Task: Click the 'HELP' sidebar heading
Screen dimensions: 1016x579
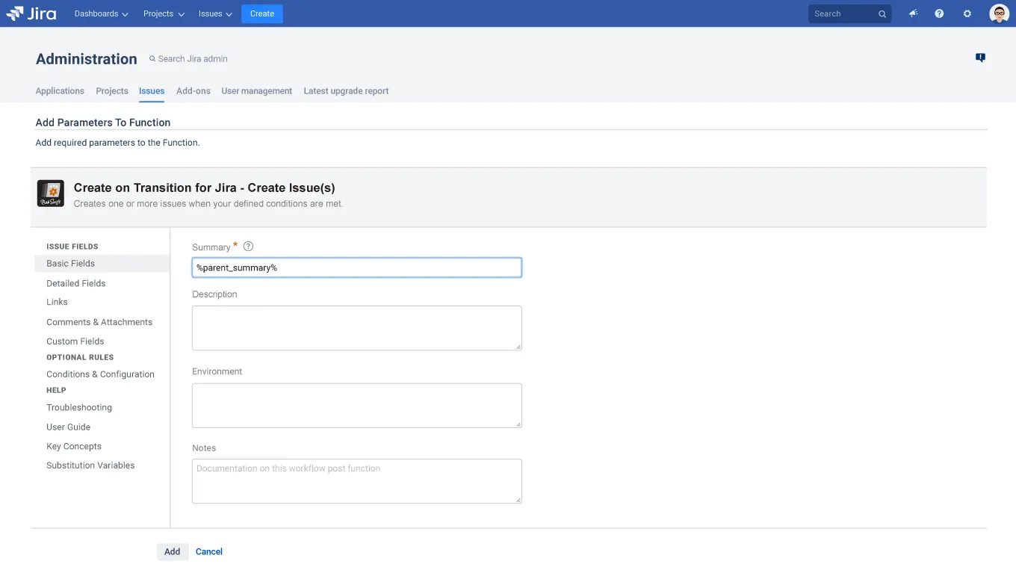Action: click(56, 390)
